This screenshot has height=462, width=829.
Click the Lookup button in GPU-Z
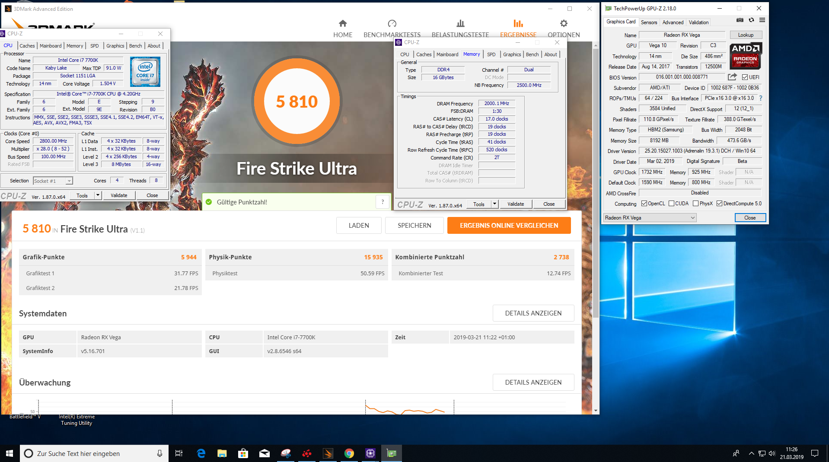(746, 35)
